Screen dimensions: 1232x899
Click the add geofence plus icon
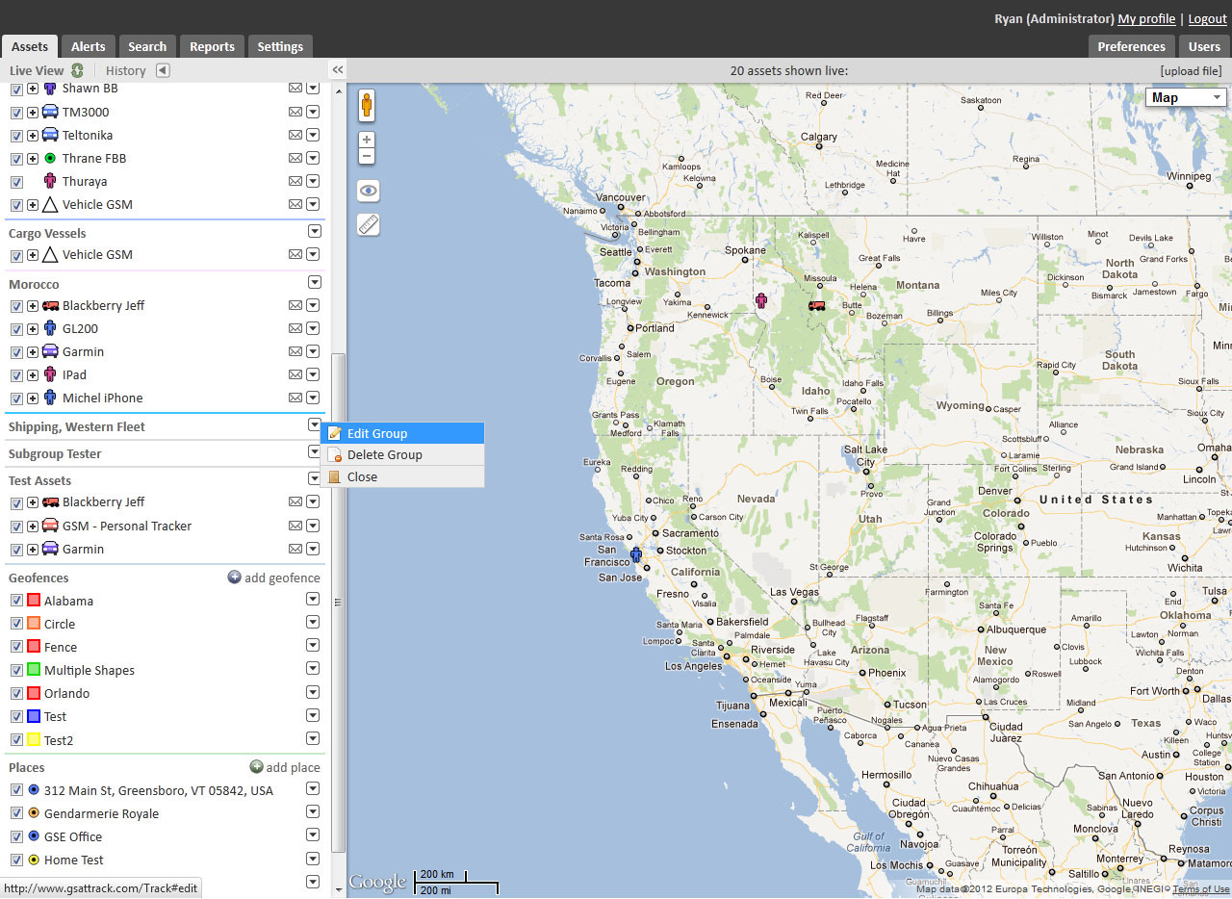click(234, 578)
